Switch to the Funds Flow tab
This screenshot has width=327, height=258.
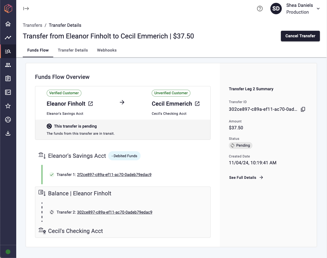(38, 50)
